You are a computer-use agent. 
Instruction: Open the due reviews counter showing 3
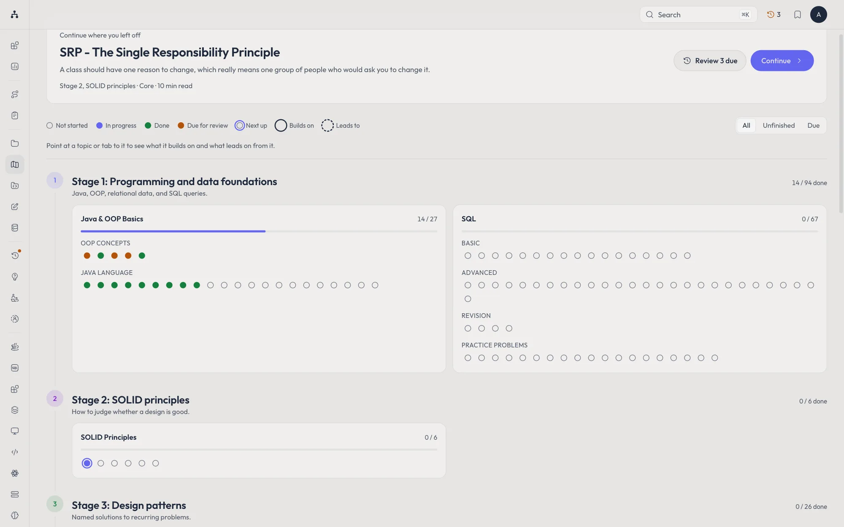[774, 15]
